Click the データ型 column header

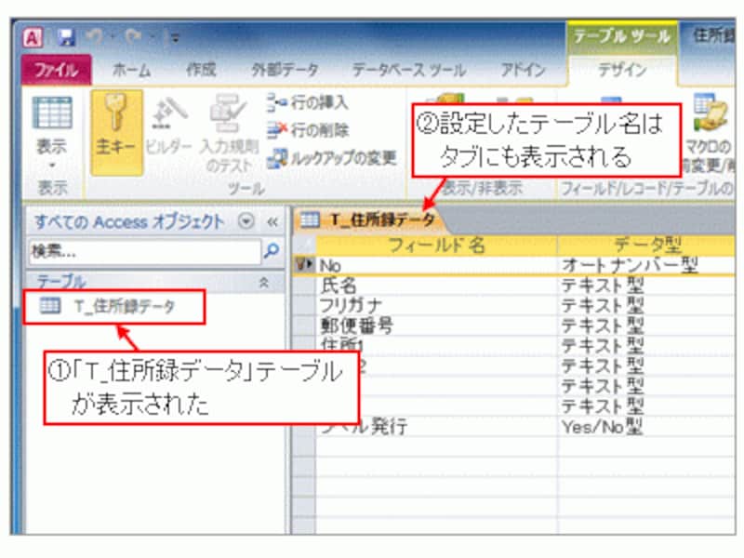pyautogui.click(x=646, y=246)
